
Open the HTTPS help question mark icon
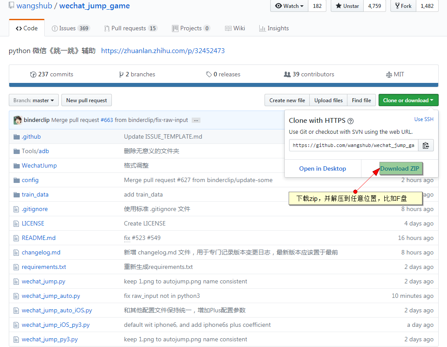point(350,121)
